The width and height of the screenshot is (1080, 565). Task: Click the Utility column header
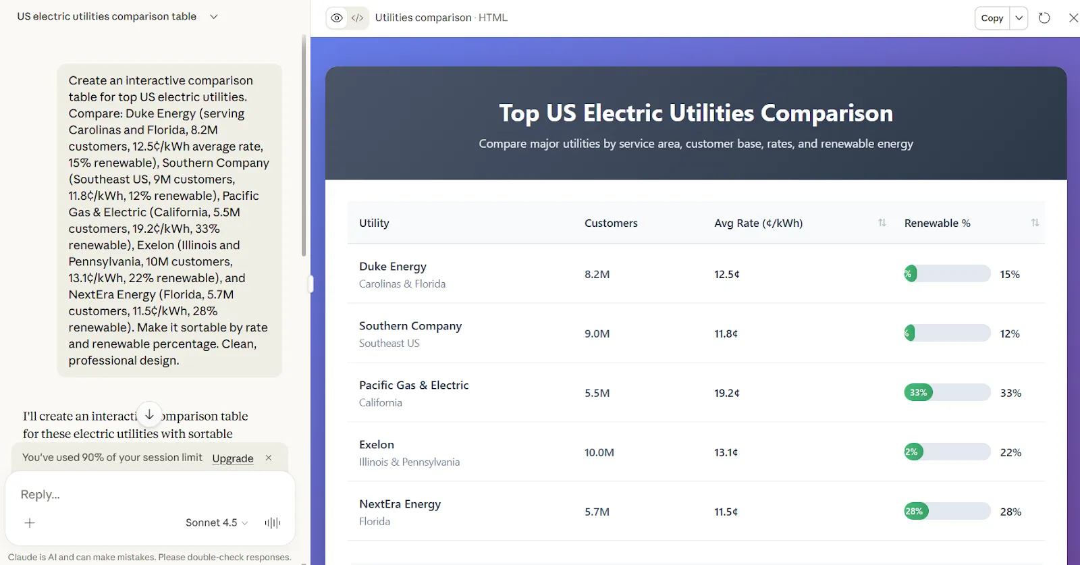(374, 223)
